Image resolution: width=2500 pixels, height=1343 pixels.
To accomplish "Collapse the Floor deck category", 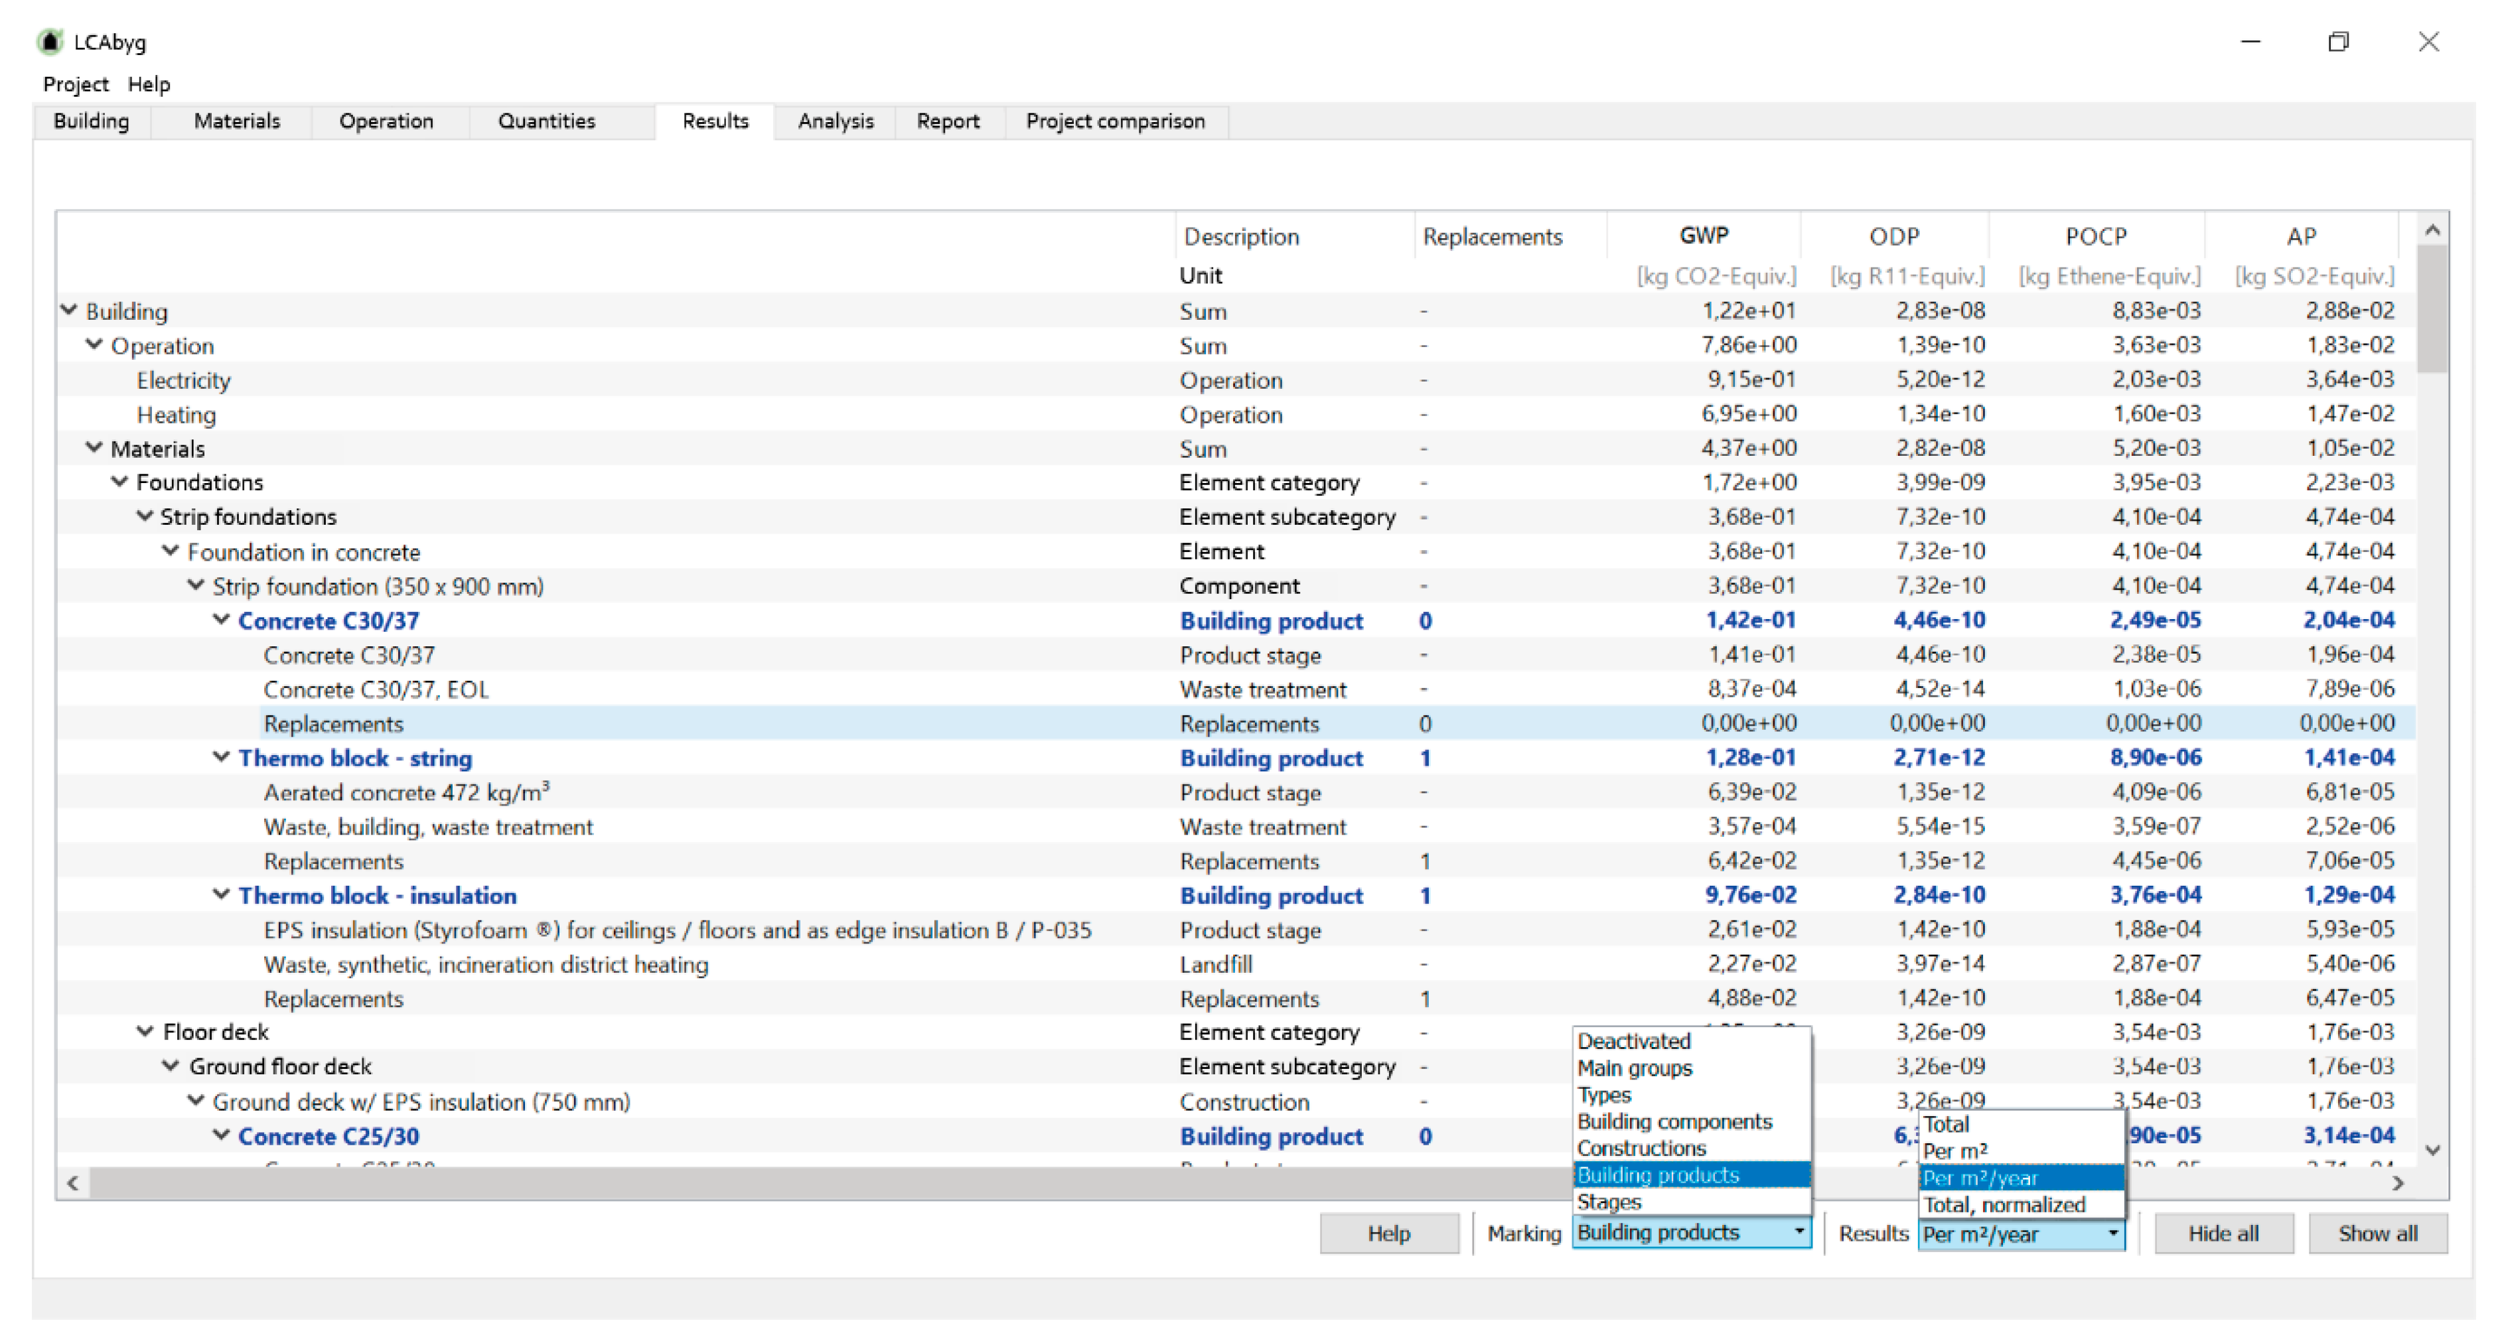I will [x=145, y=1032].
